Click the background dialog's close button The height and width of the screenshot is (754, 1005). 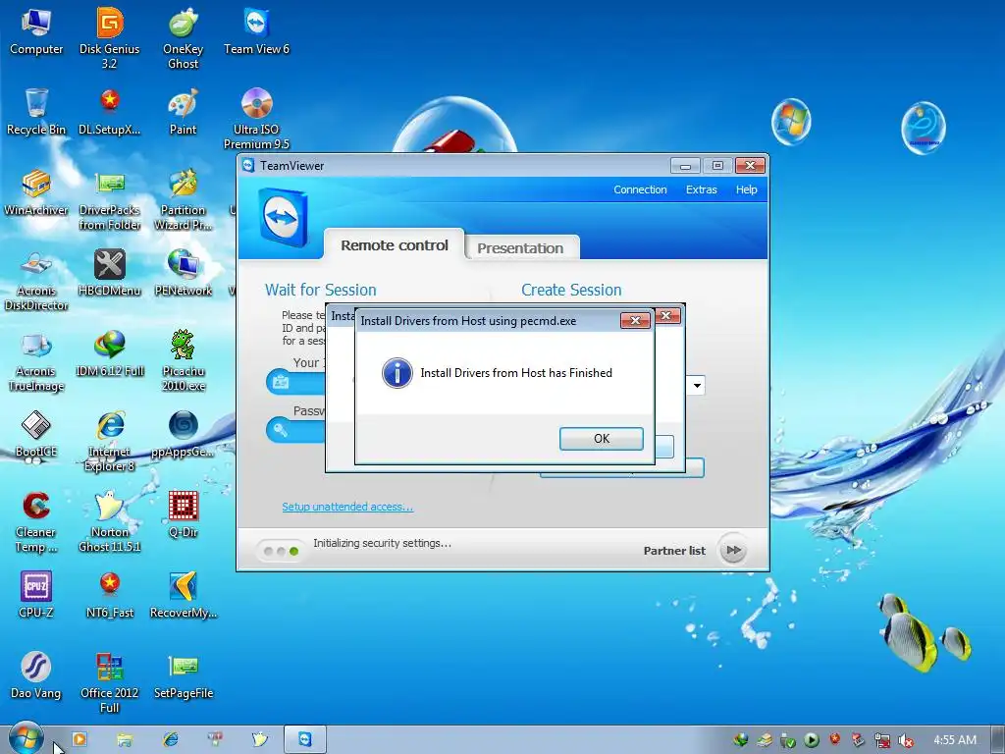(667, 315)
